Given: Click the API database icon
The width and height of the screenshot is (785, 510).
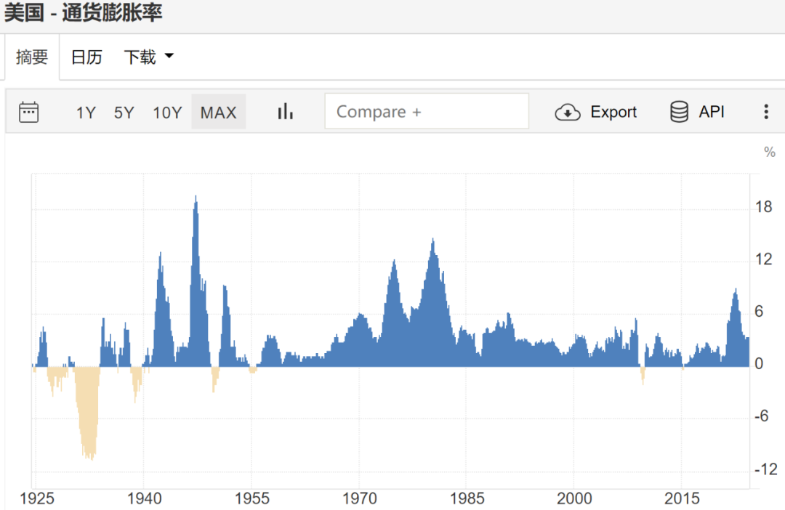Looking at the screenshot, I should pos(679,112).
